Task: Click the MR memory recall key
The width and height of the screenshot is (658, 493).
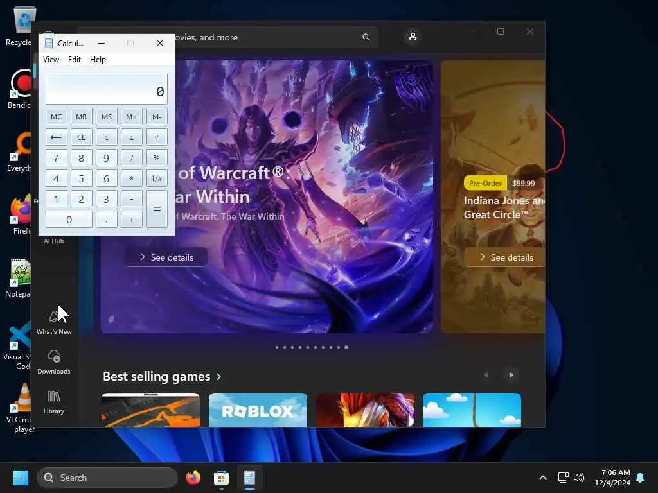Action: coord(82,117)
